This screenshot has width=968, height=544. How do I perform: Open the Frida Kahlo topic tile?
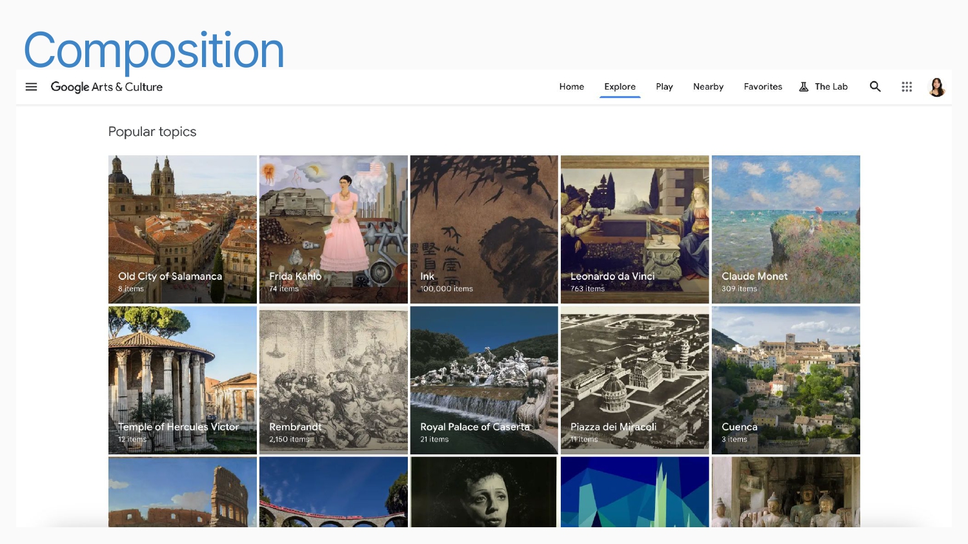[333, 229]
